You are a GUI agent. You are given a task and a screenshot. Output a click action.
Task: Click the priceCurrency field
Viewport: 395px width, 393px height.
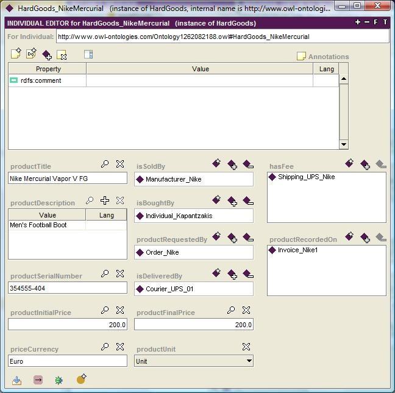pyautogui.click(x=68, y=361)
